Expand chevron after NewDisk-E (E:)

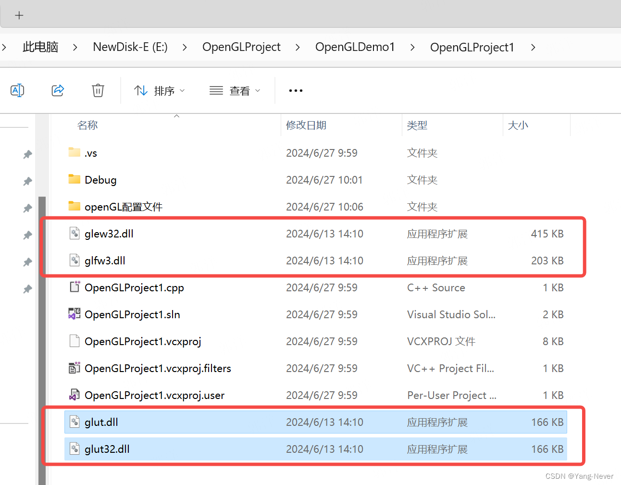185,47
